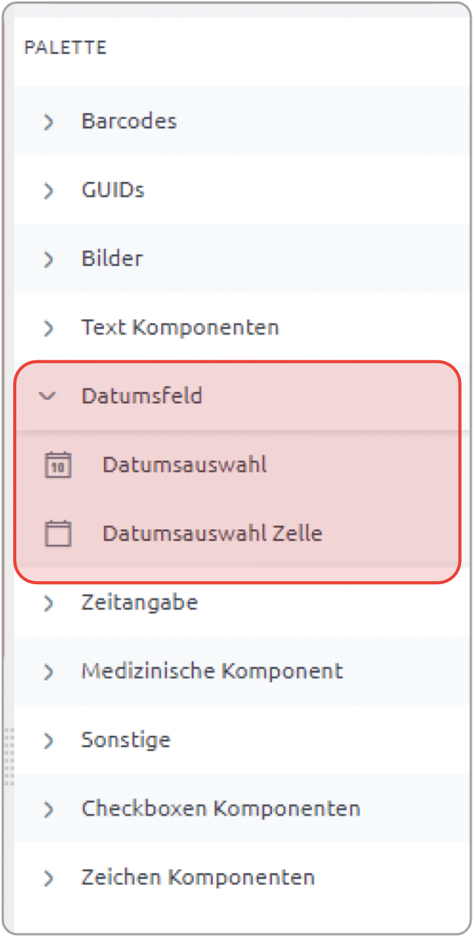Click the Datumsauswahl Zelle empty calendar icon
Viewport: 475px width, 939px height.
pyautogui.click(x=58, y=533)
